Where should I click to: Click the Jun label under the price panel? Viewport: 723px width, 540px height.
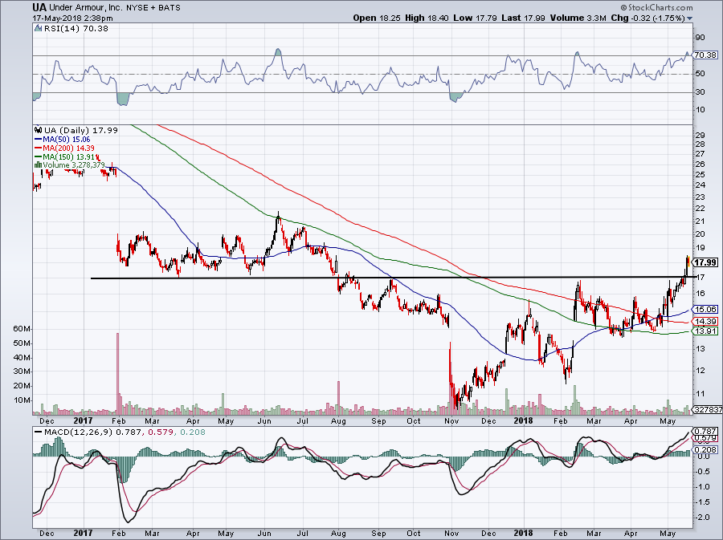(263, 420)
